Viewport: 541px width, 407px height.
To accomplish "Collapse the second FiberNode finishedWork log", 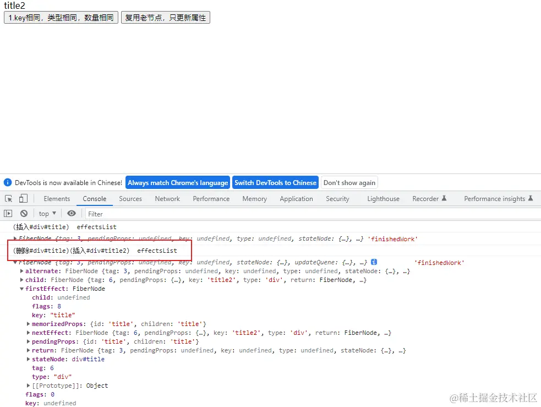I will pyautogui.click(x=15, y=262).
